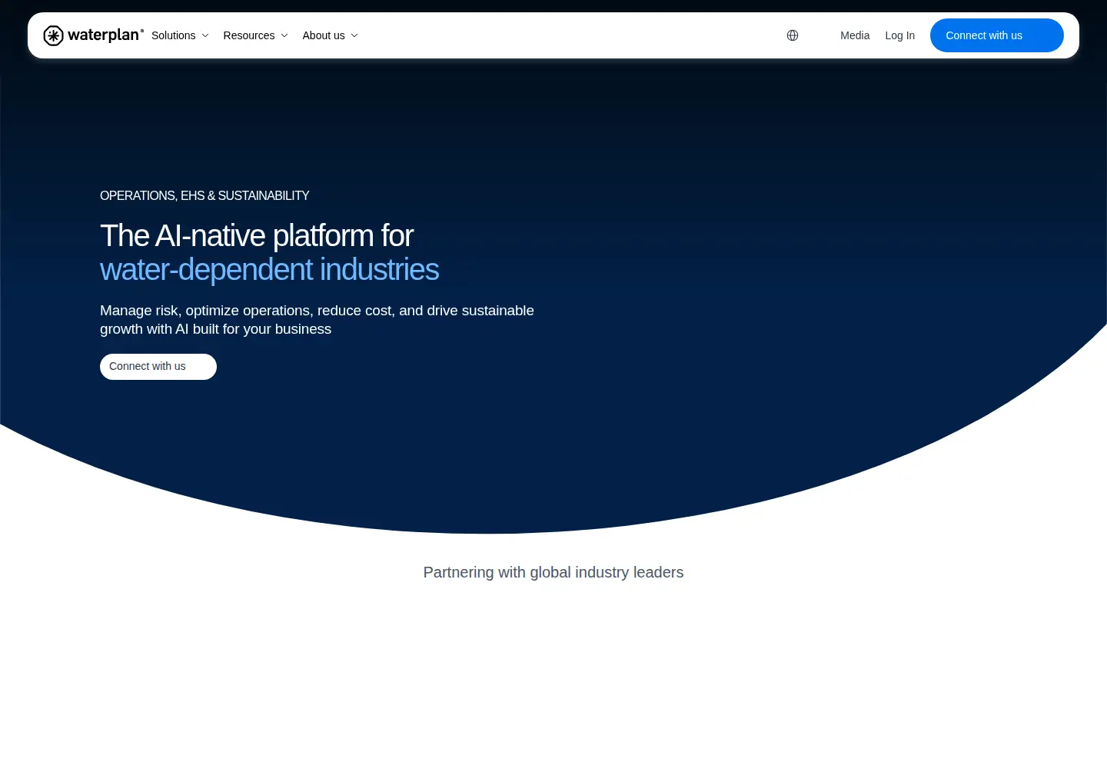Click the 'OPERATIONS, EHS & SUSTAINABILITY' text
Viewport: 1107px width, 769px height.
coord(204,196)
